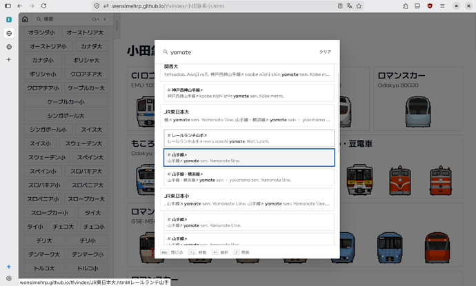Open the スウェーデン大 sidebar button

click(83, 143)
